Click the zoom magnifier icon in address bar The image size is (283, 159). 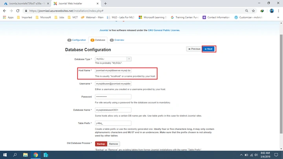[246, 11]
